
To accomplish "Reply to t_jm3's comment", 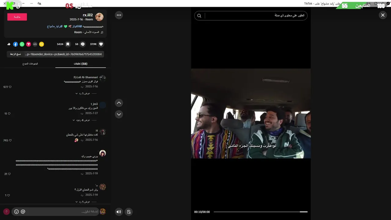I will pyautogui.click(x=82, y=113).
